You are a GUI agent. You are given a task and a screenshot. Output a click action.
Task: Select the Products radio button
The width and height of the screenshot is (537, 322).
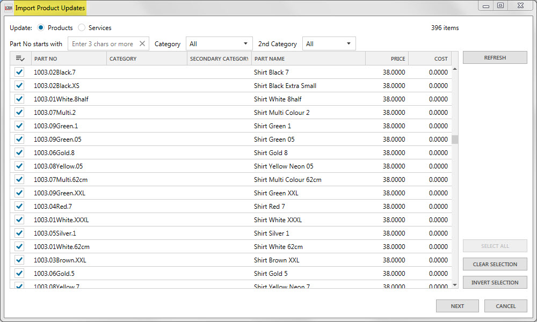pyautogui.click(x=41, y=28)
